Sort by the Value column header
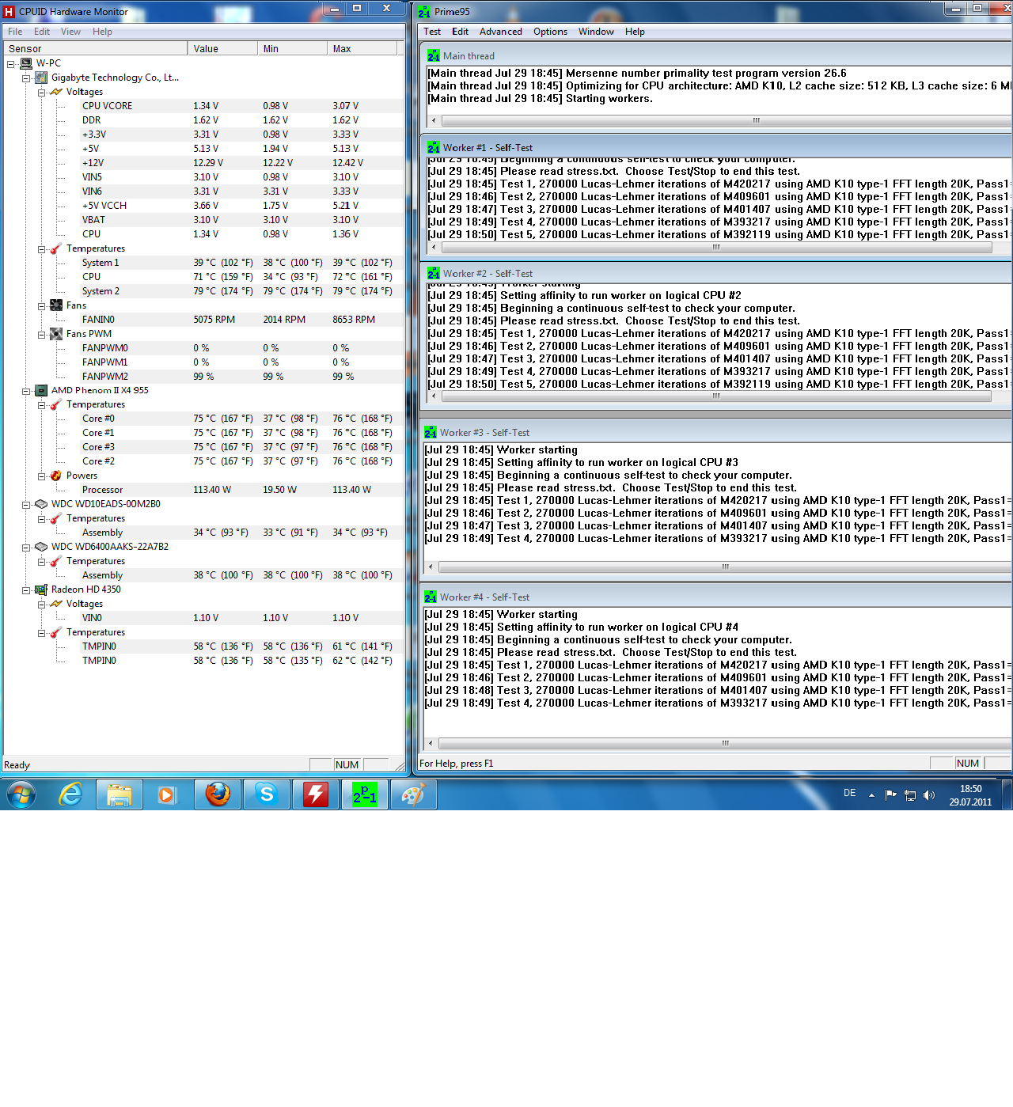The image size is (1013, 1107). pyautogui.click(x=222, y=49)
